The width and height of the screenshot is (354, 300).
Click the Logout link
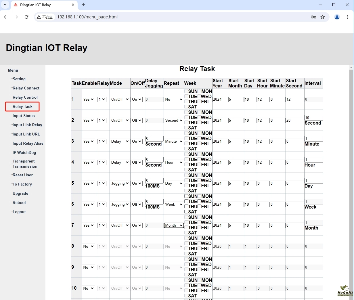pos(19,212)
